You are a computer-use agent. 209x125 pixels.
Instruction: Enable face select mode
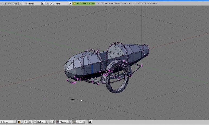(80, 122)
